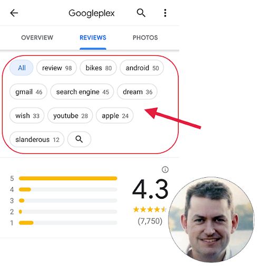Open the three-dot overflow menu
262x270 pixels.
(165, 13)
